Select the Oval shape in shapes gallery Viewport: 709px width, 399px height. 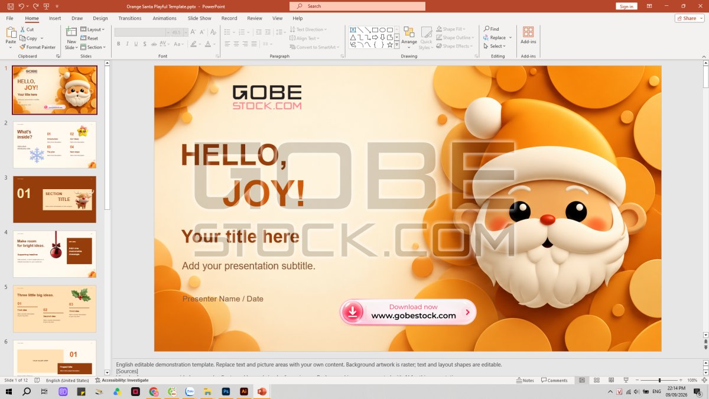pos(382,30)
